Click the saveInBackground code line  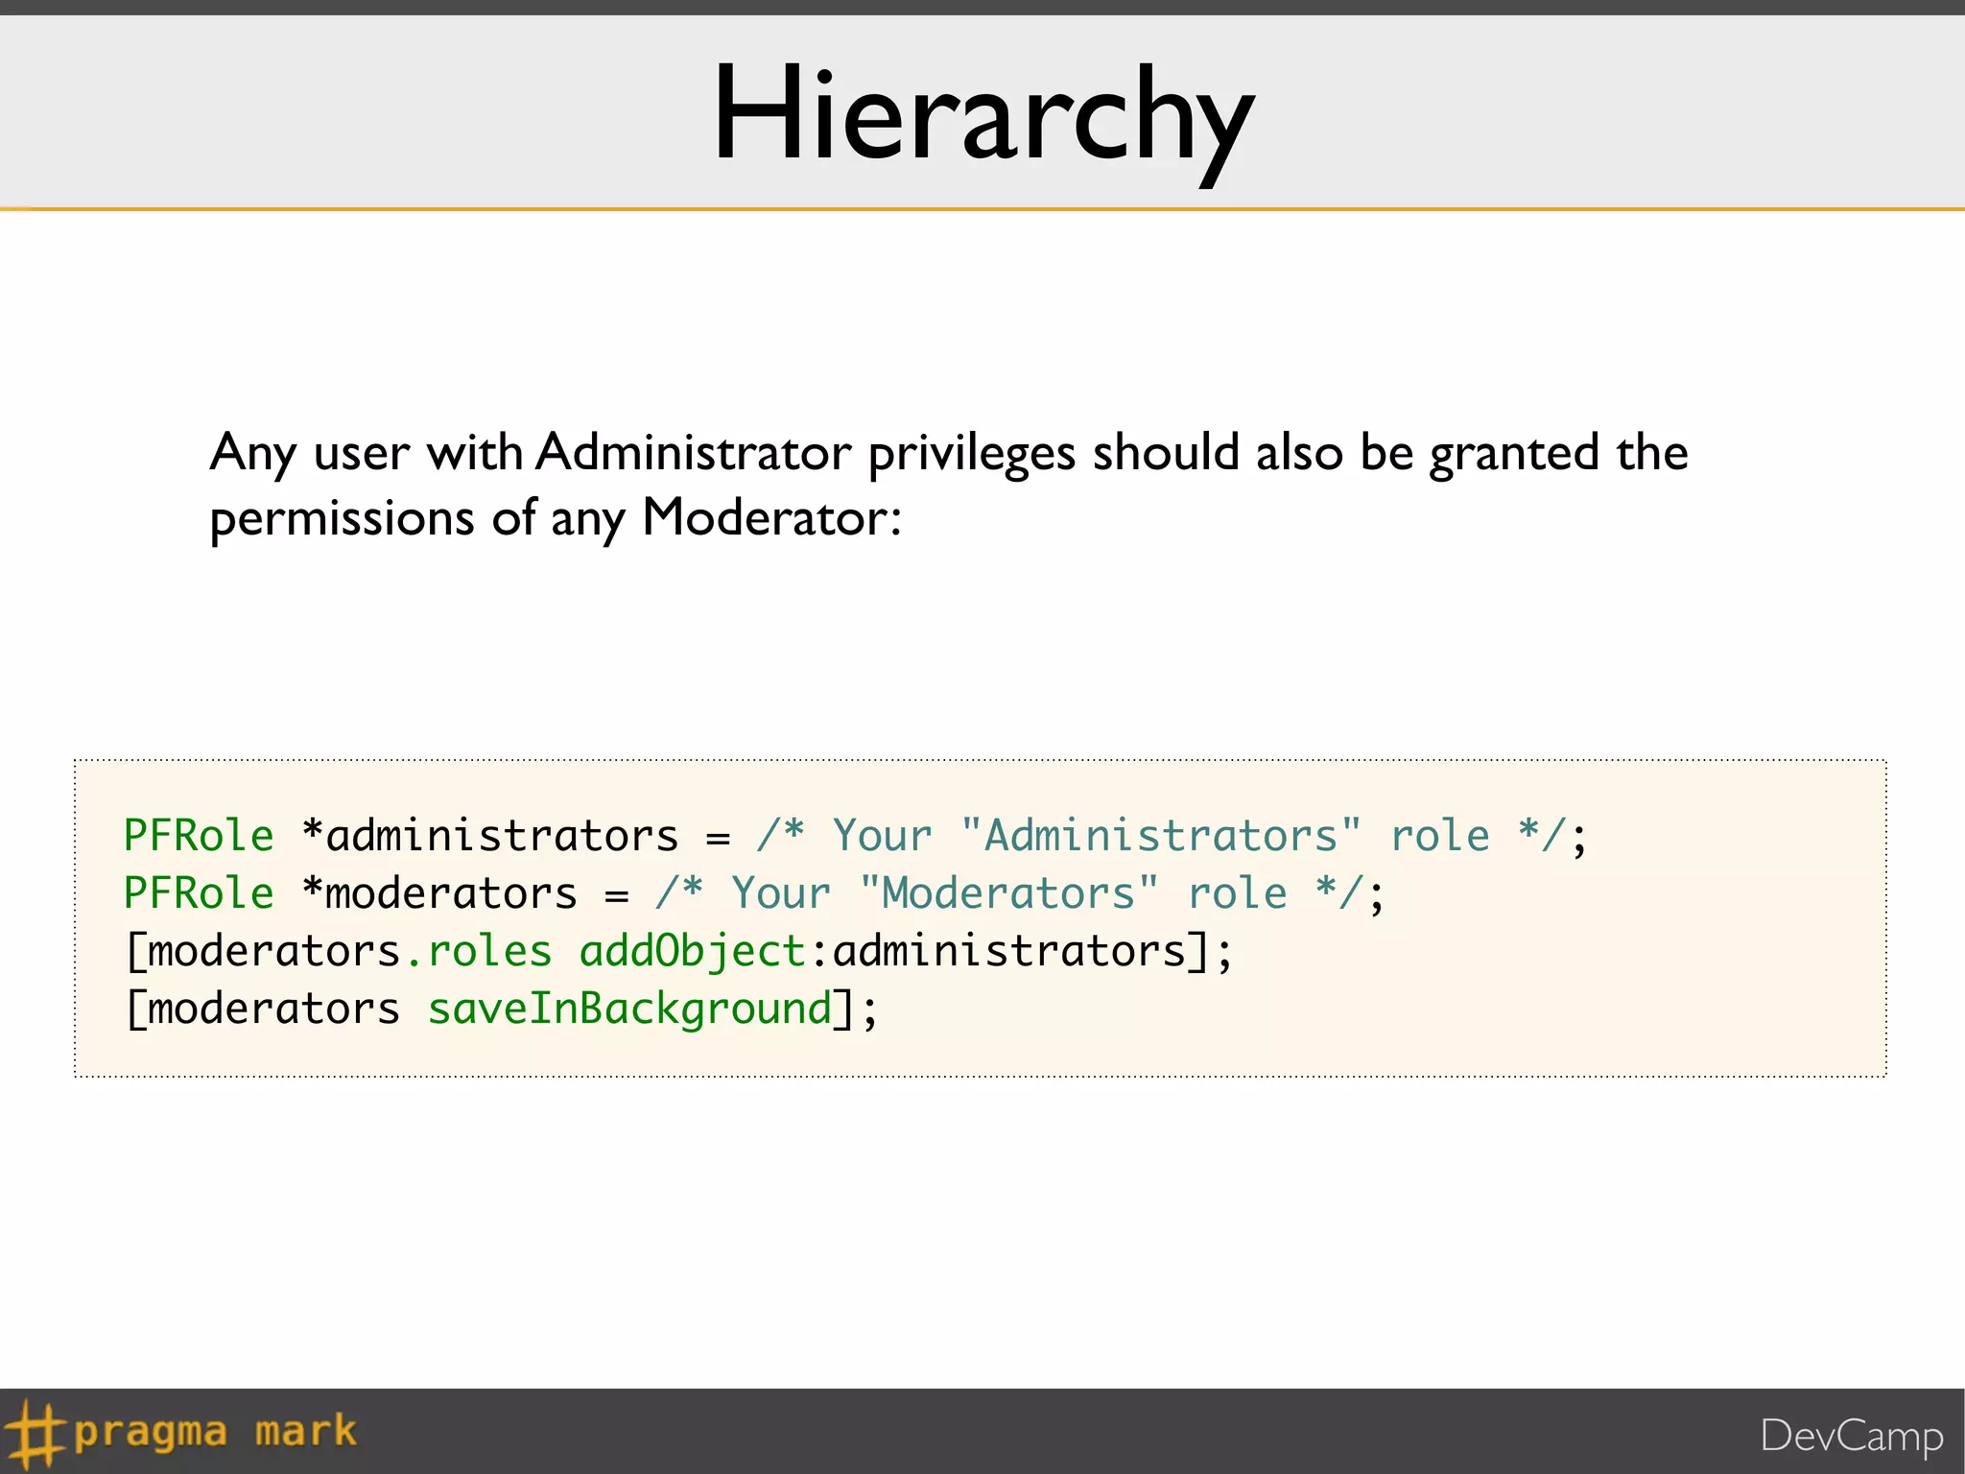(501, 1010)
